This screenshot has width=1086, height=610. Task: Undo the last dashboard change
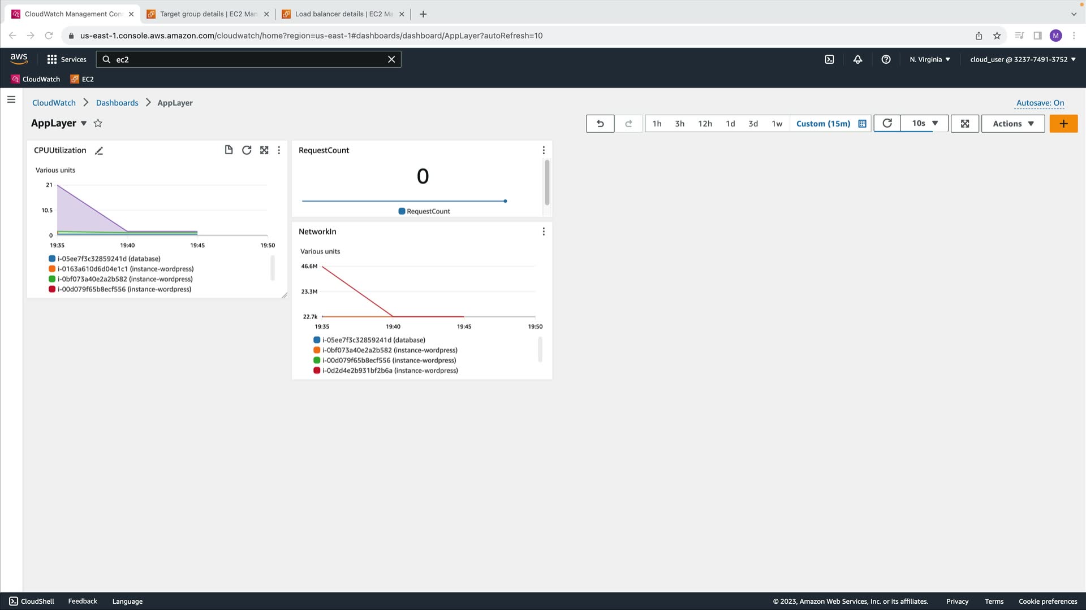[600, 124]
